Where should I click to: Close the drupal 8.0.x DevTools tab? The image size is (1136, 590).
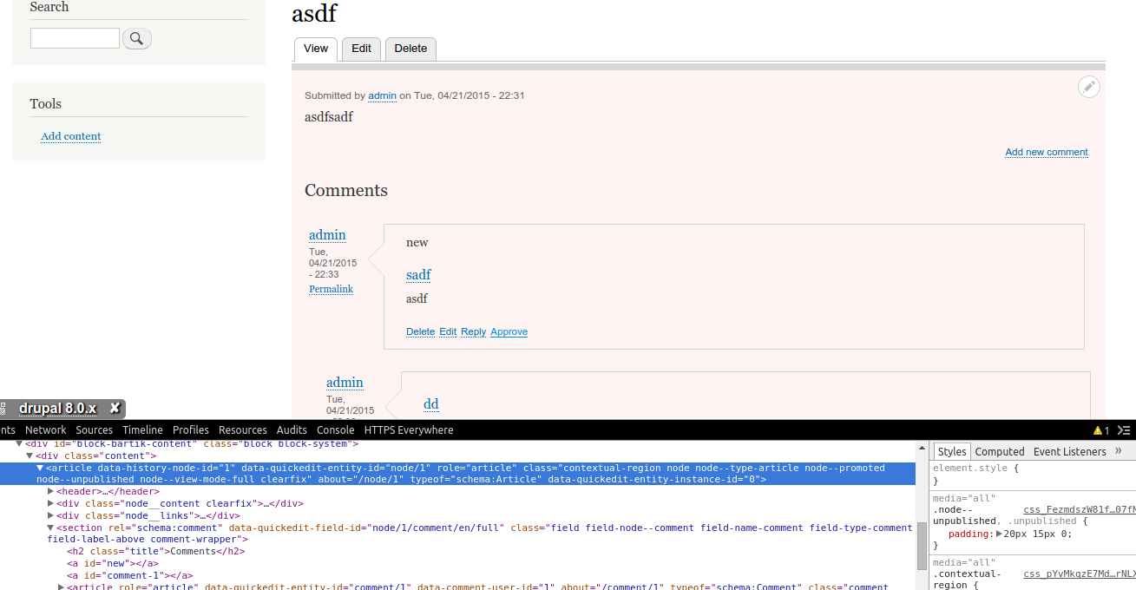click(114, 408)
